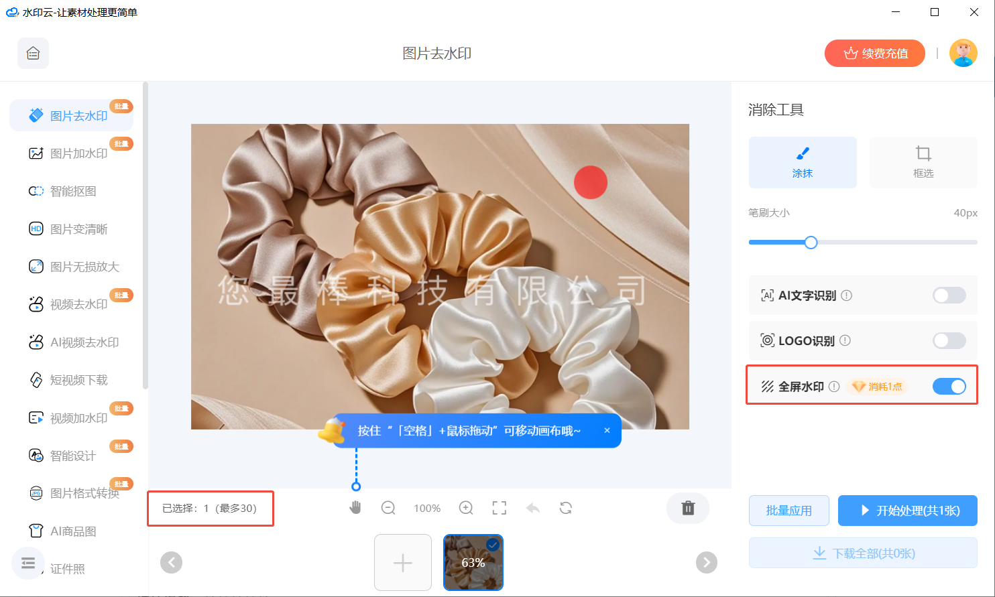Click the home icon in top left
This screenshot has height=597, width=995.
33,53
